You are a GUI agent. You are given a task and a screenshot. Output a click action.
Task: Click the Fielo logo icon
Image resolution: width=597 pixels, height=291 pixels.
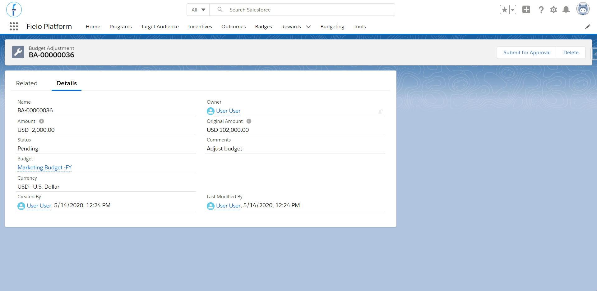pos(14,10)
